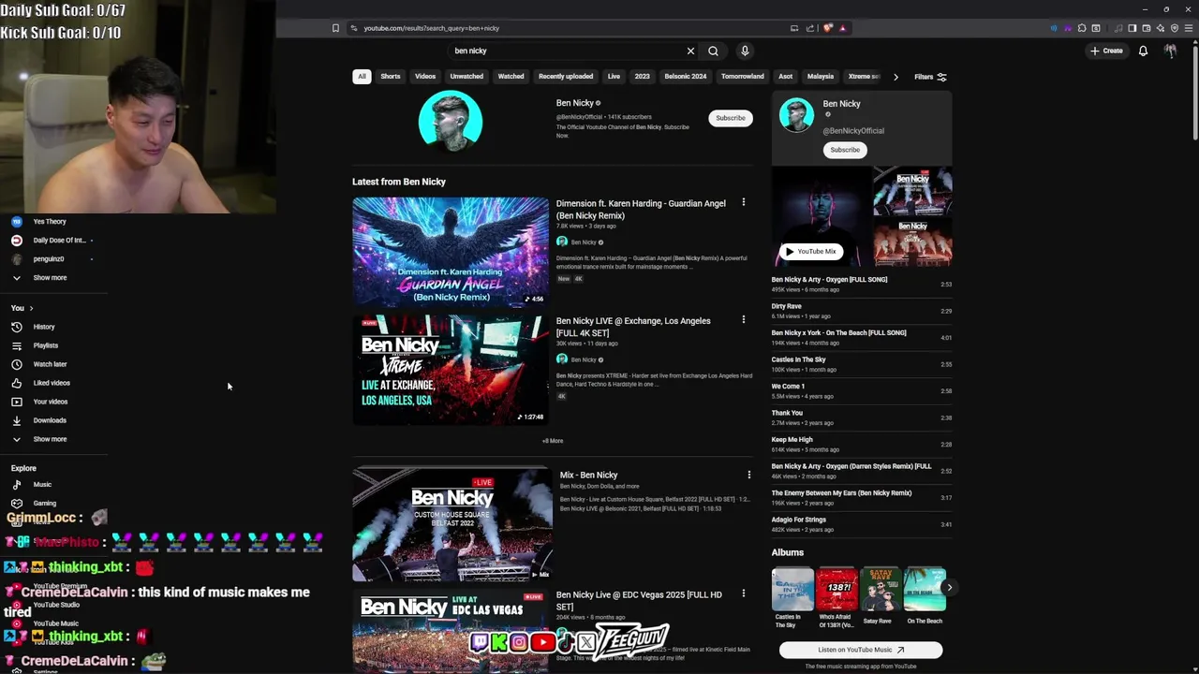Play 'Dirty Rave' in the song list
The width and height of the screenshot is (1199, 674).
tap(861, 311)
